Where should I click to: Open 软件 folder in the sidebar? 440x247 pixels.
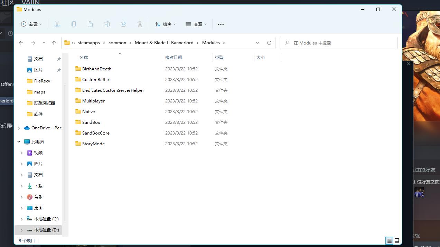pos(39,114)
